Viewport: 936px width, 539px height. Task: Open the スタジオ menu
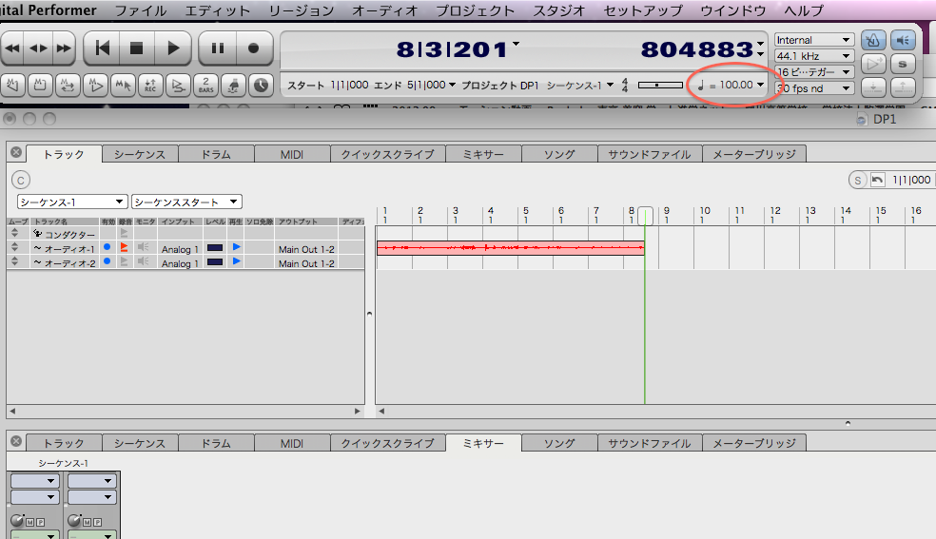pyautogui.click(x=558, y=10)
